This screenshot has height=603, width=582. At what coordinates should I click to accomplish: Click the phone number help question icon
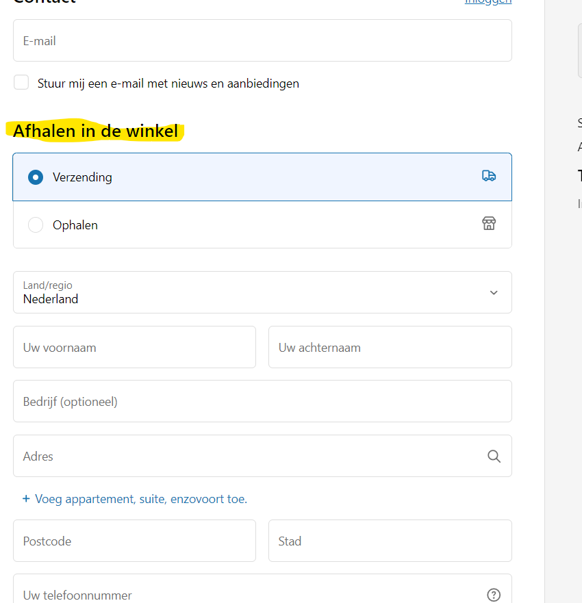[494, 595]
